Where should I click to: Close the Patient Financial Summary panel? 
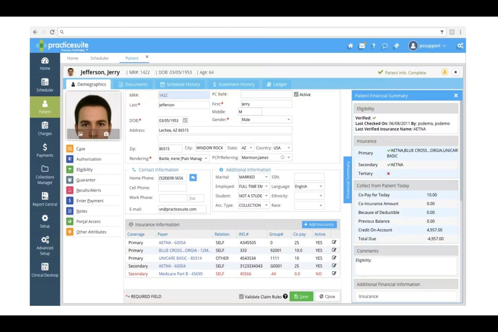coord(456,96)
